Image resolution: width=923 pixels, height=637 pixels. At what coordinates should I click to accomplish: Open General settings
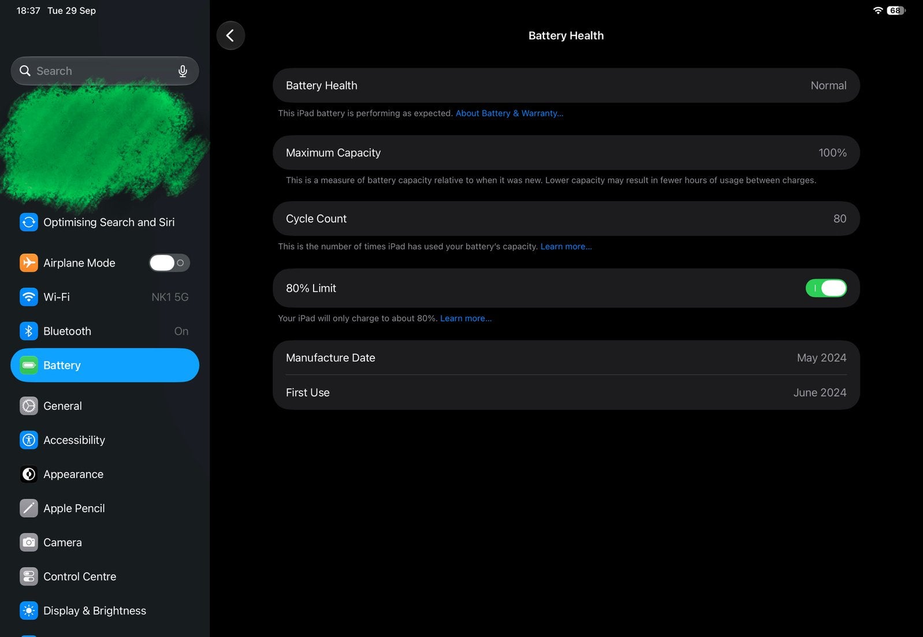[105, 406]
